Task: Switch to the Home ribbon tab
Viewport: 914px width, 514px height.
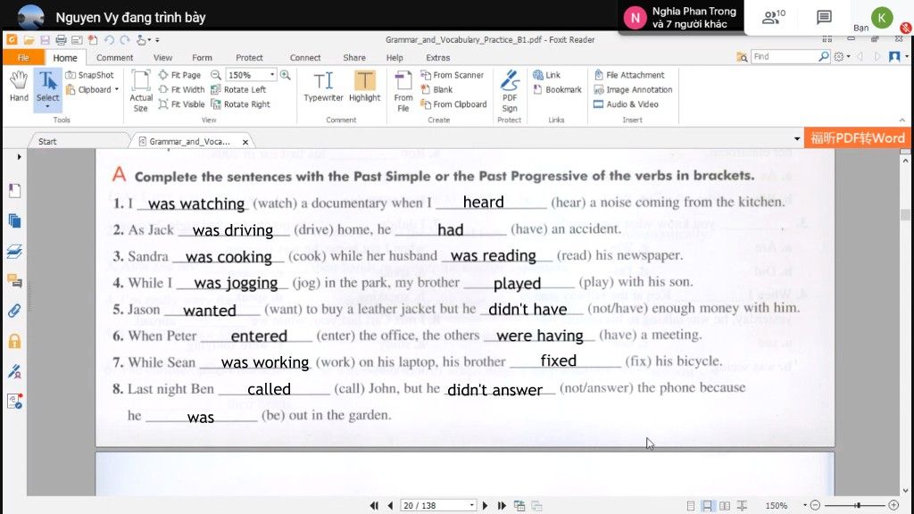Action: point(64,58)
